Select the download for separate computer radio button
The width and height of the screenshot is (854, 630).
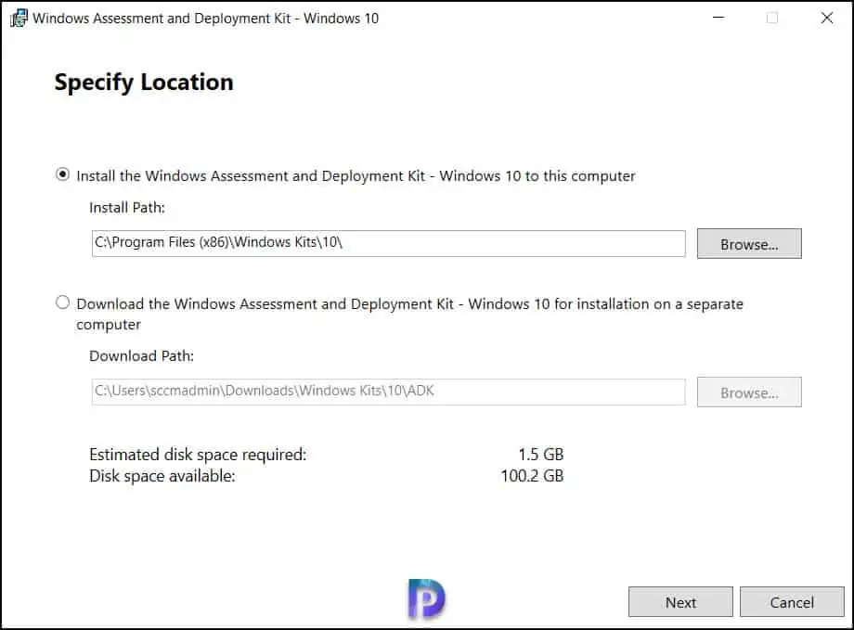[62, 302]
